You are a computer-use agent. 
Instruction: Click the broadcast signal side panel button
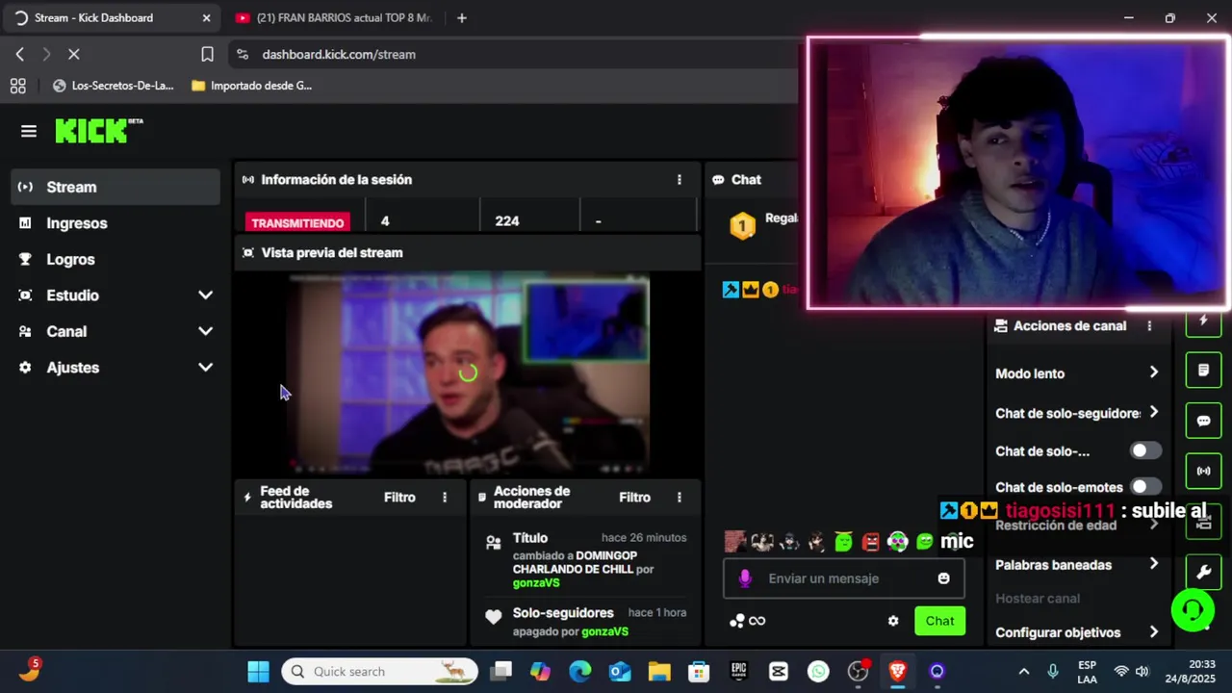[x=1203, y=471]
